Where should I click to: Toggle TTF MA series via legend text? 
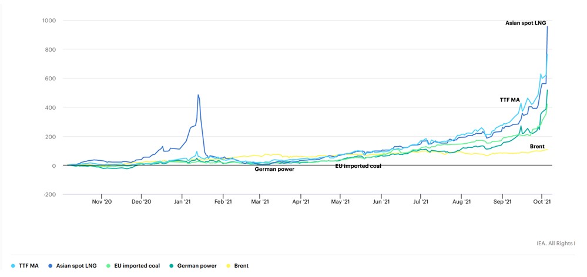pos(31,266)
